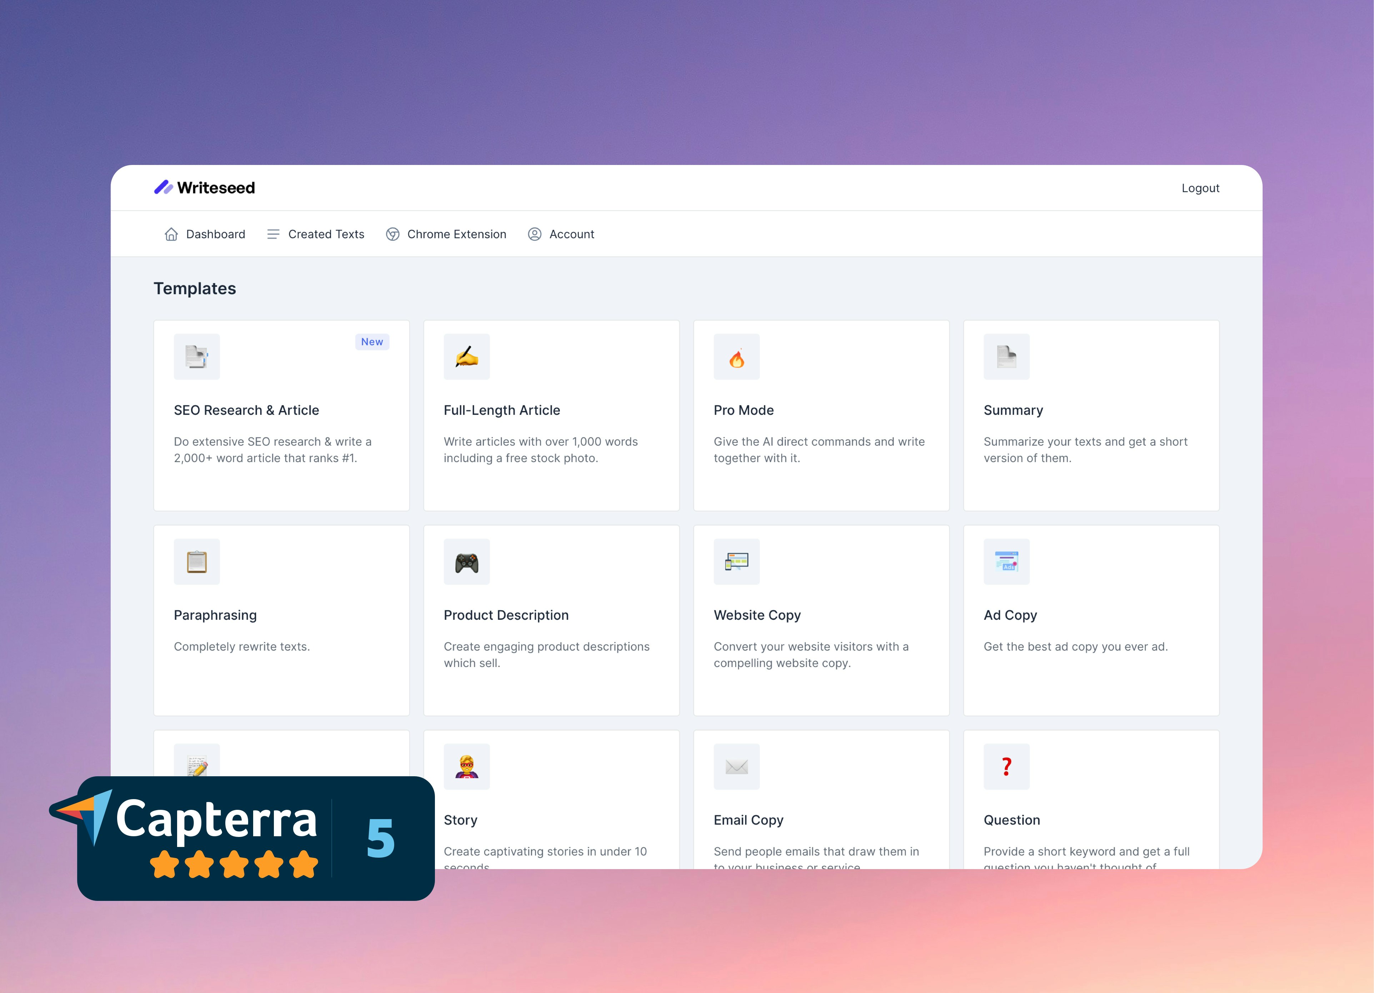Select the Question template title
Image resolution: width=1374 pixels, height=993 pixels.
click(1012, 820)
